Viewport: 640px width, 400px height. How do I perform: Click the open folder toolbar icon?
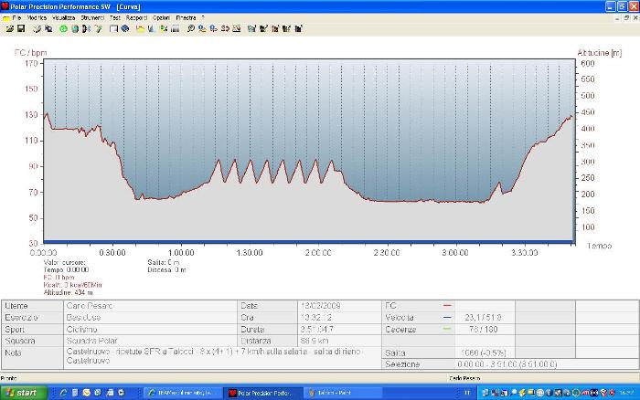click(9, 28)
